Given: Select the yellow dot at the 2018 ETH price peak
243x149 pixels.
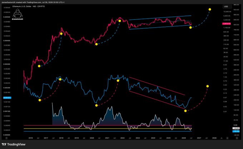Looking at the screenshot, I should [x=61, y=34].
